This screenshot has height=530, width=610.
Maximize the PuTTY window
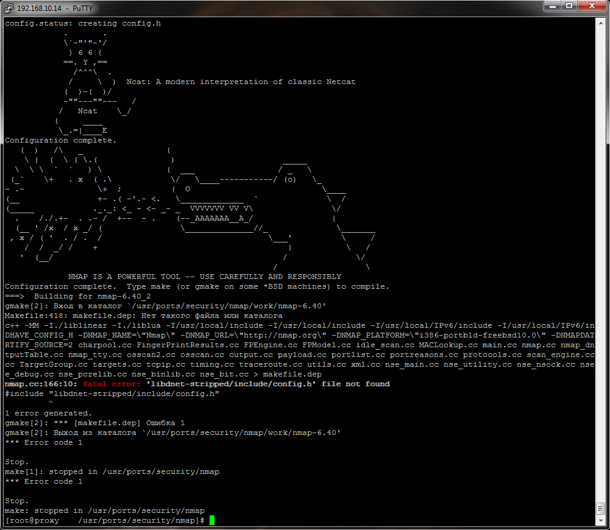tap(569, 6)
